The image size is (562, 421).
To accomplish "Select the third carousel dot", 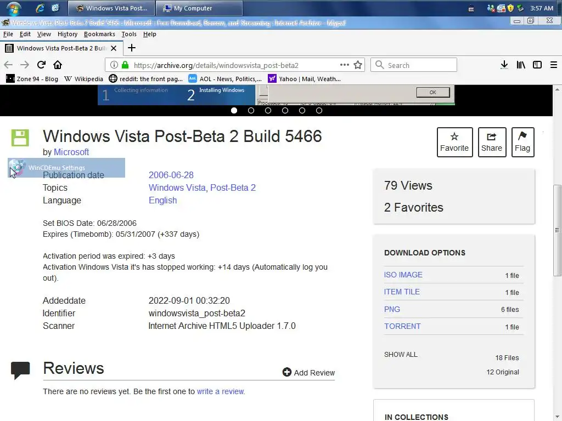I will (x=268, y=111).
